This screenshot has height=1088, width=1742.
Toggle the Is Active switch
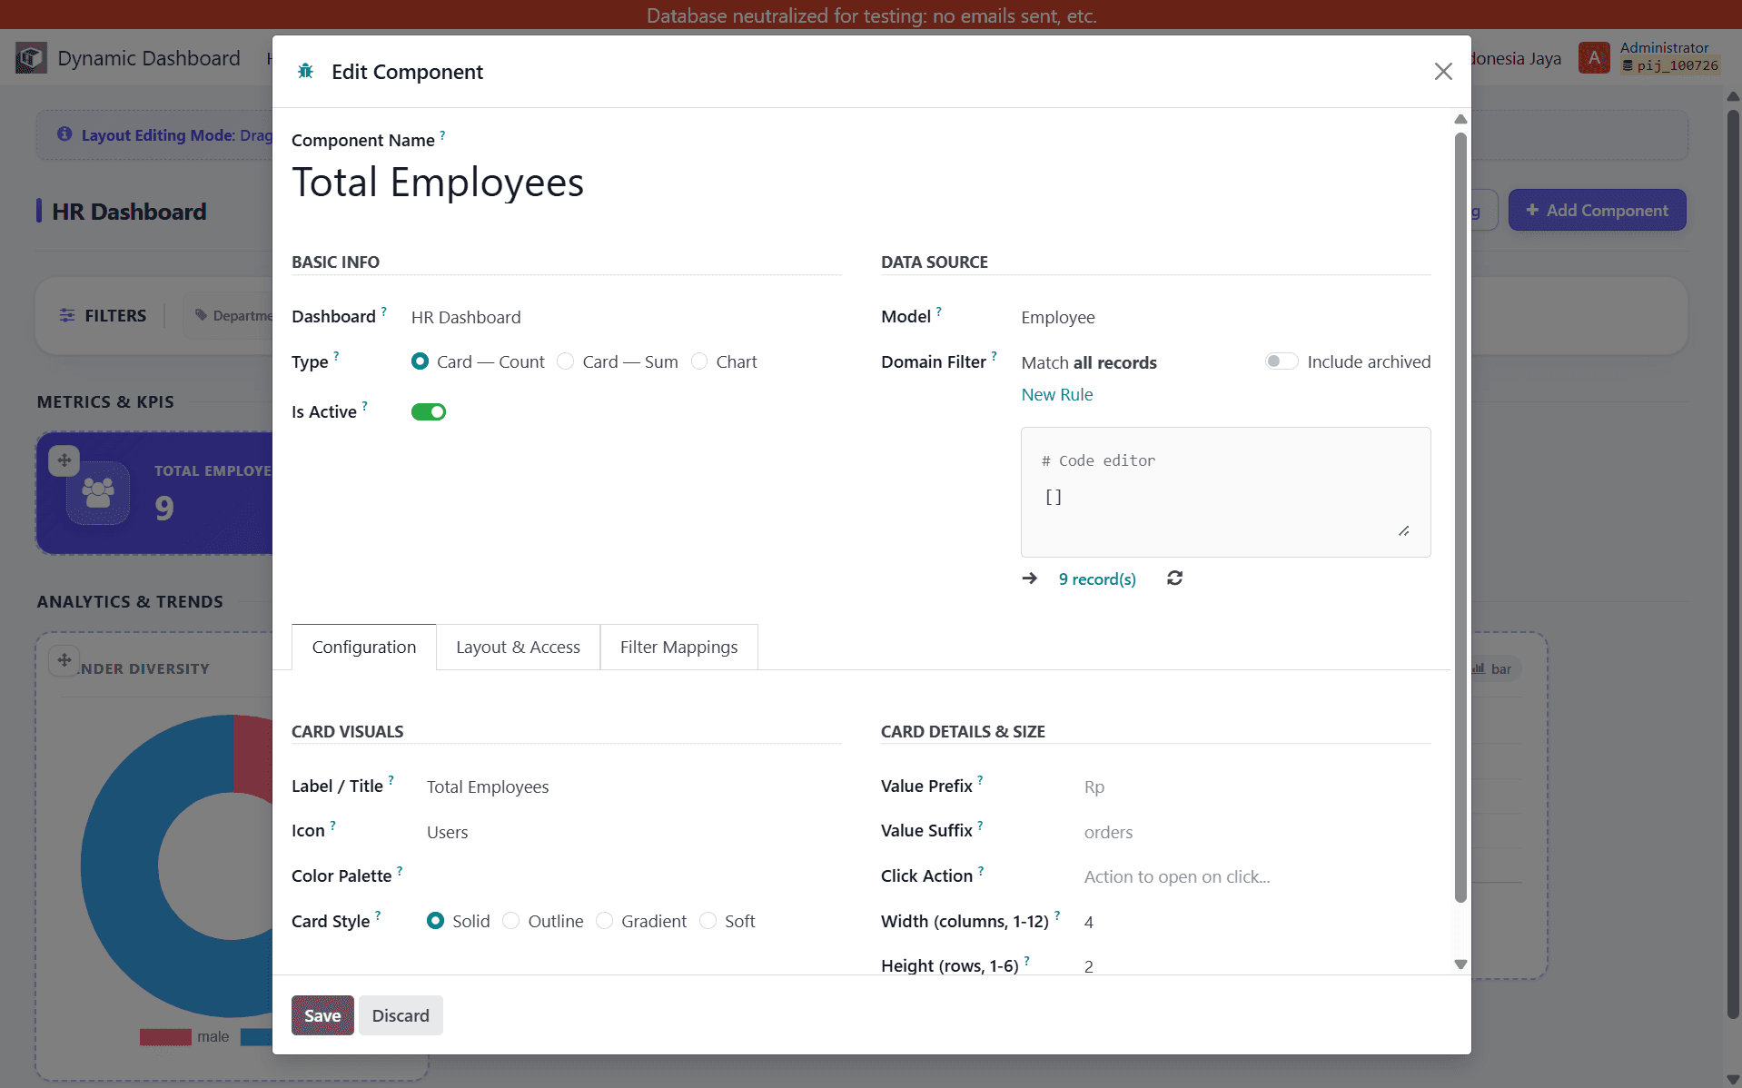pos(429,412)
